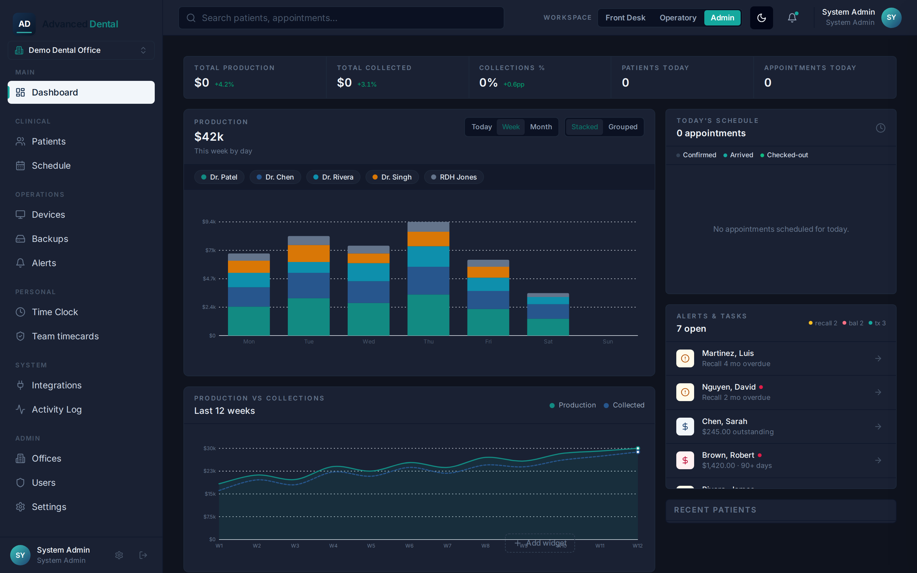Click the Integrations plug icon
The width and height of the screenshot is (917, 573).
point(20,385)
